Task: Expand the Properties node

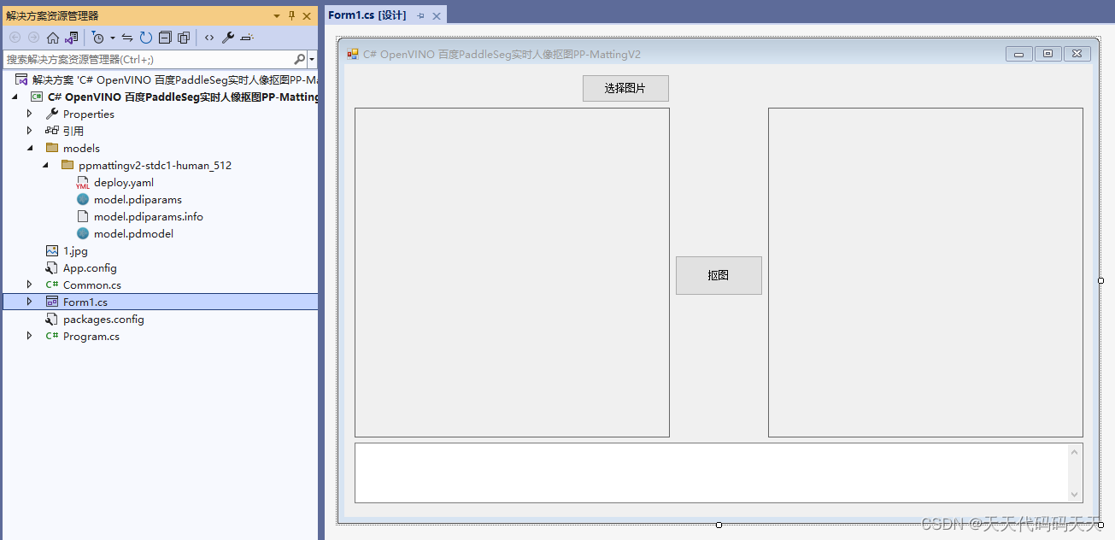Action: (x=30, y=114)
